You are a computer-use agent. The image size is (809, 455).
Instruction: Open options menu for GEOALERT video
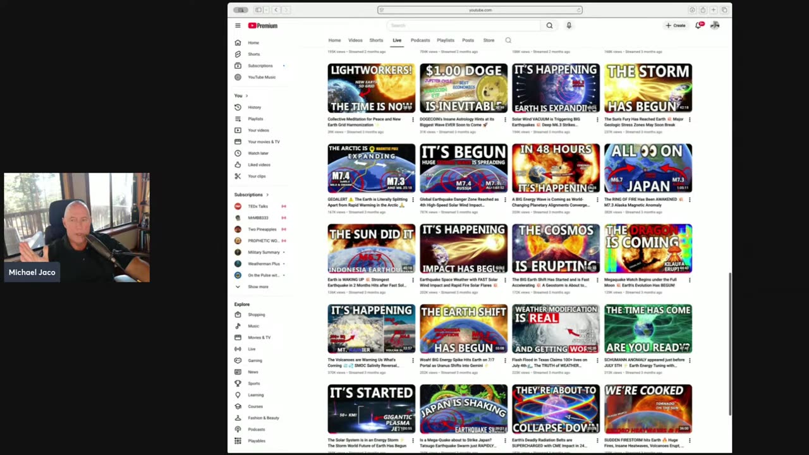click(413, 200)
